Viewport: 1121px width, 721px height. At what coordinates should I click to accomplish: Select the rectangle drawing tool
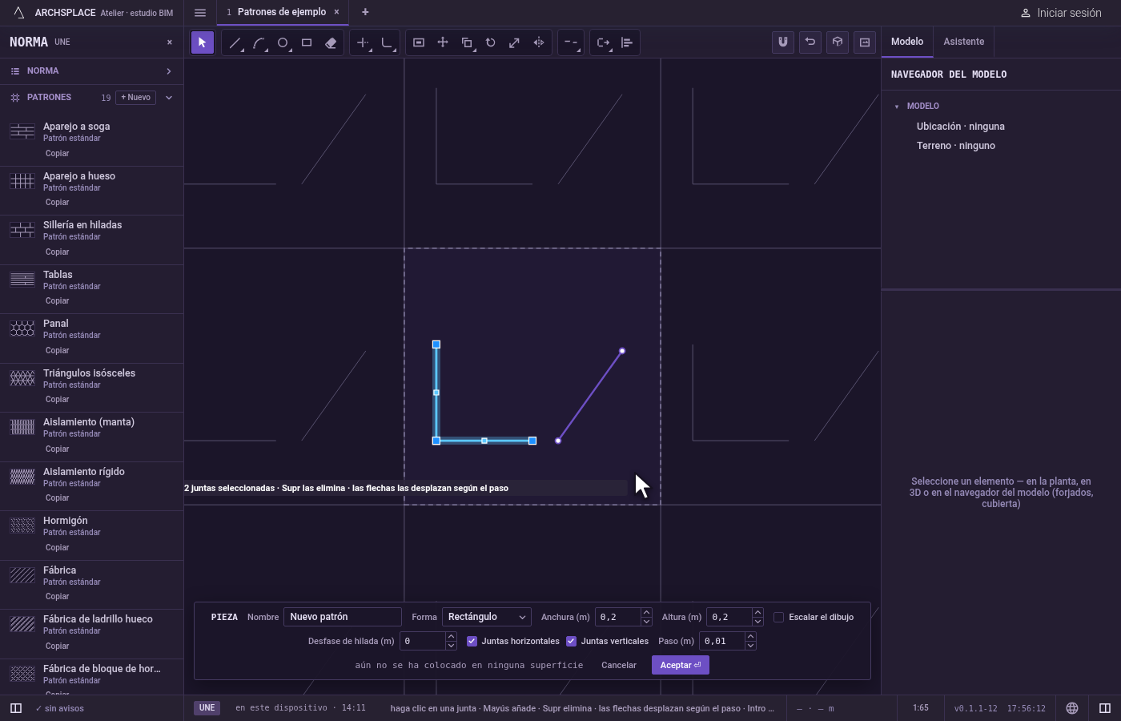coord(307,42)
